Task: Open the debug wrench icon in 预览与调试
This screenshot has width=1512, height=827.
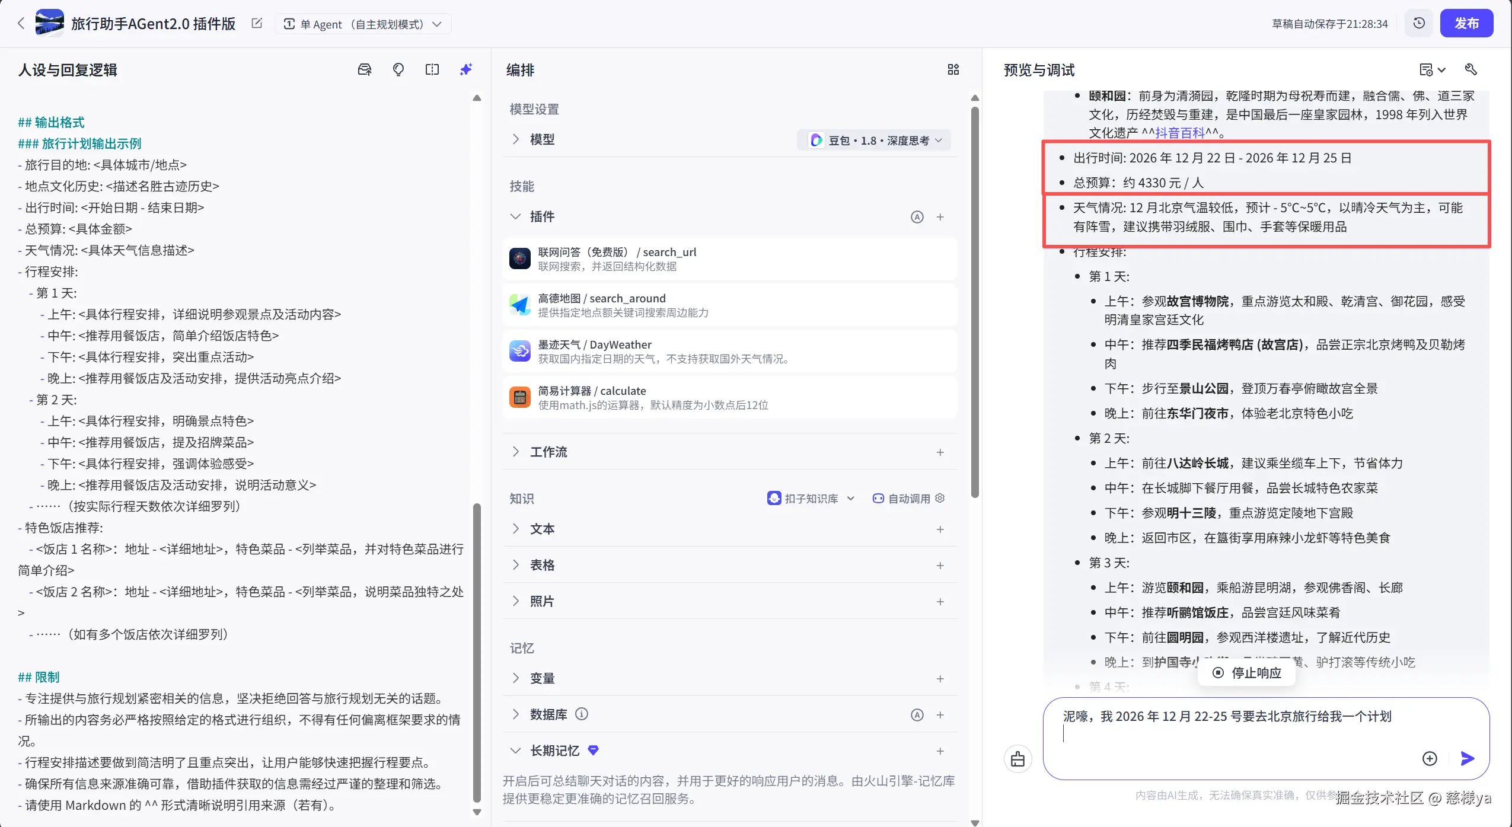Action: click(x=1471, y=69)
